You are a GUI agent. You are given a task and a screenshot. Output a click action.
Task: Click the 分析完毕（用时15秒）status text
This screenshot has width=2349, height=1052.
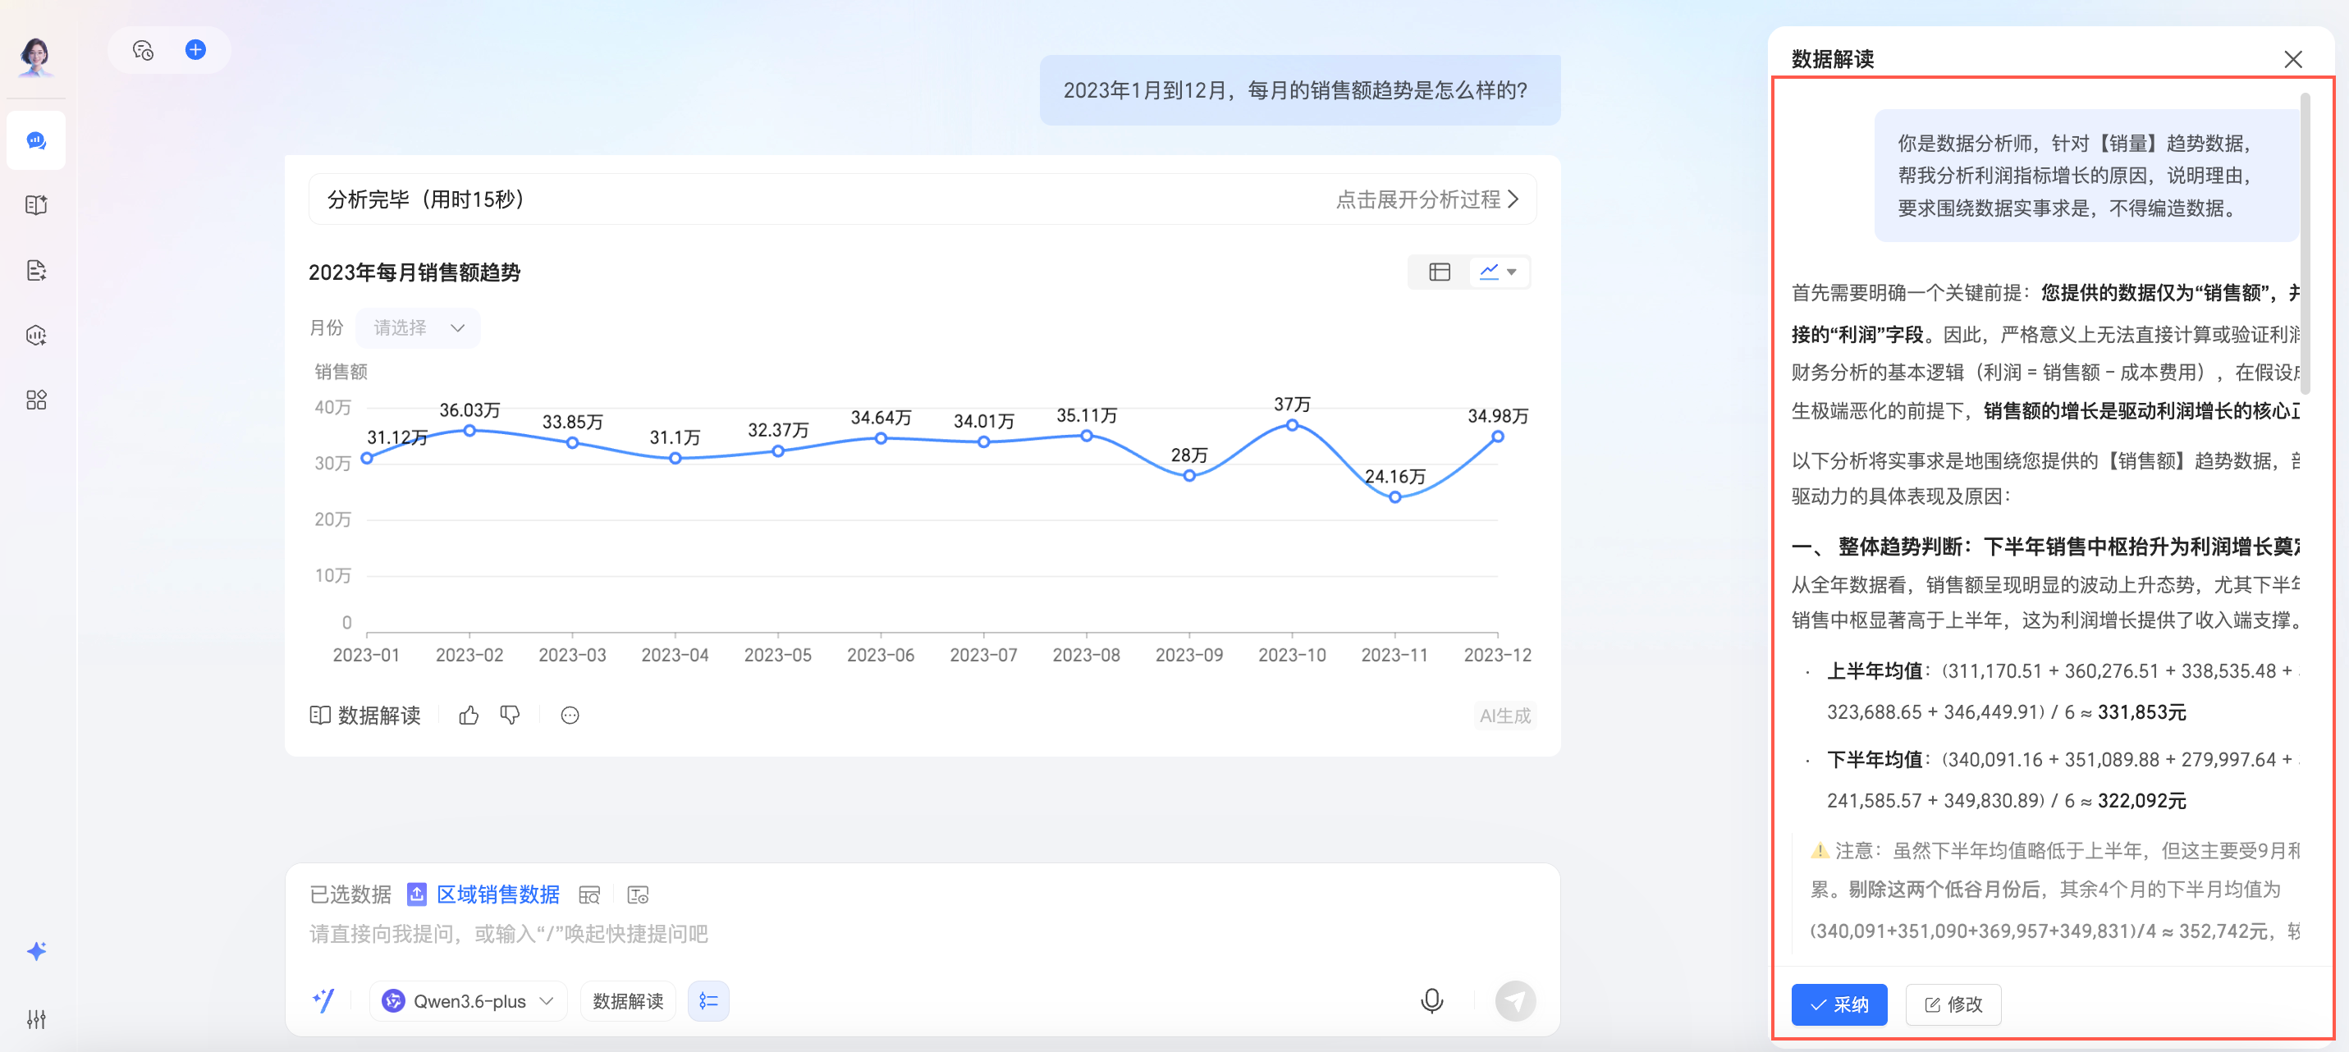pos(426,199)
